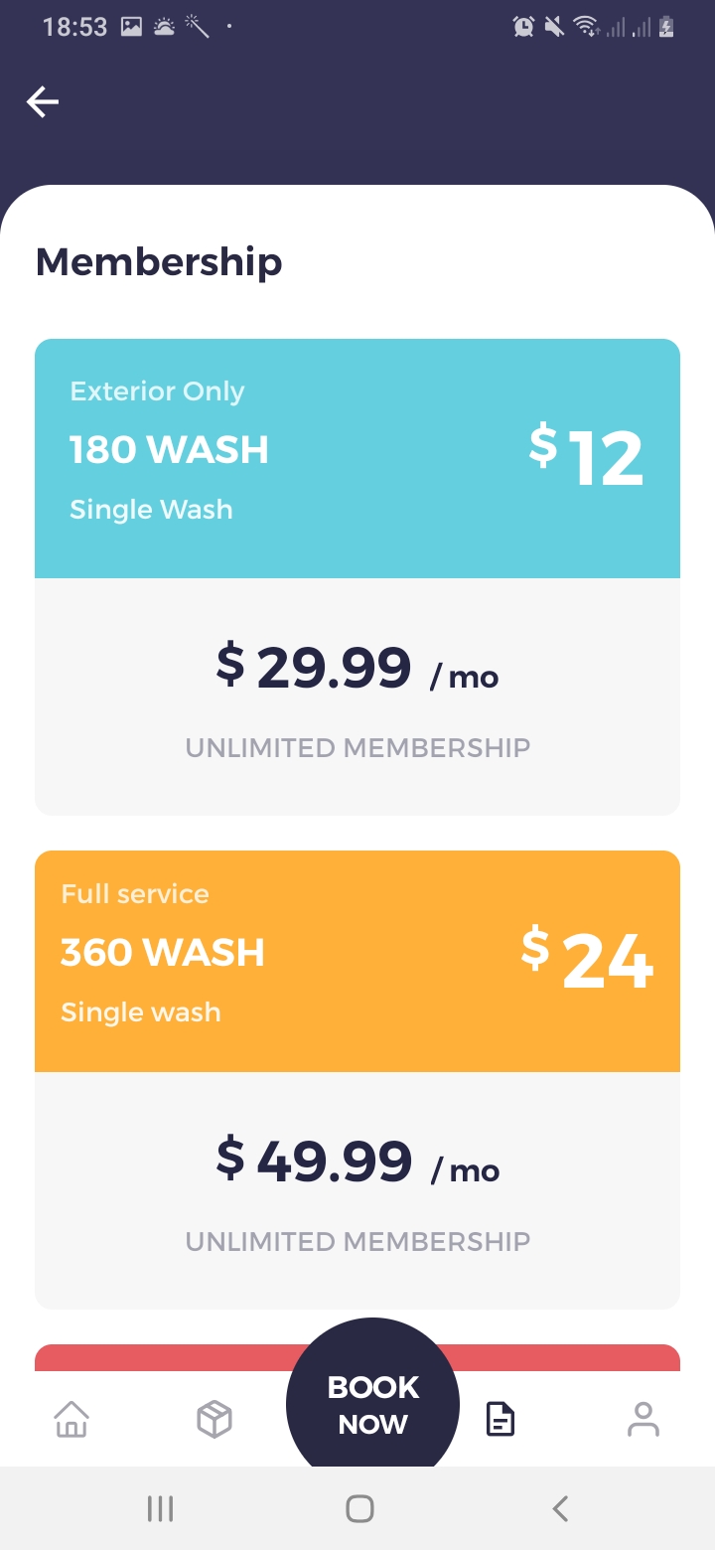Tap the $12 single wash price
Screen dimensions: 715x1550
[586, 457]
